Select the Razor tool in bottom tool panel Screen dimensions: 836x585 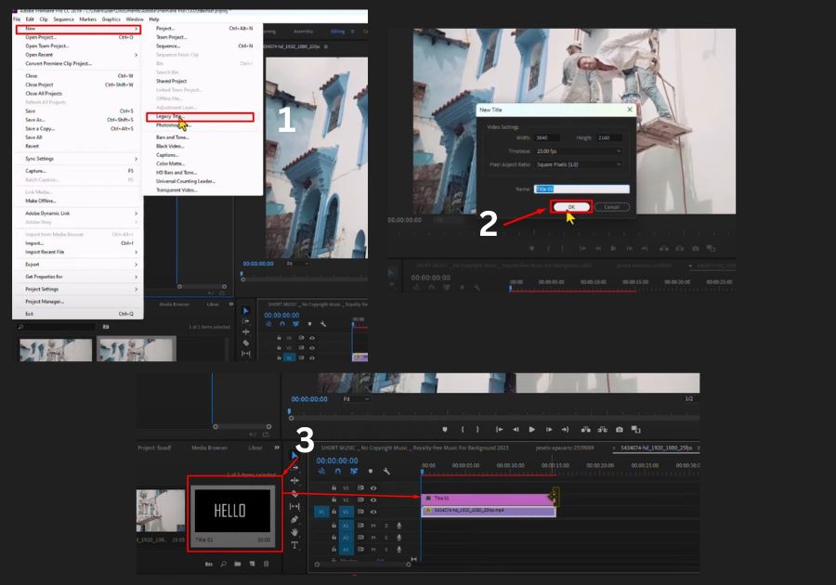point(294,494)
